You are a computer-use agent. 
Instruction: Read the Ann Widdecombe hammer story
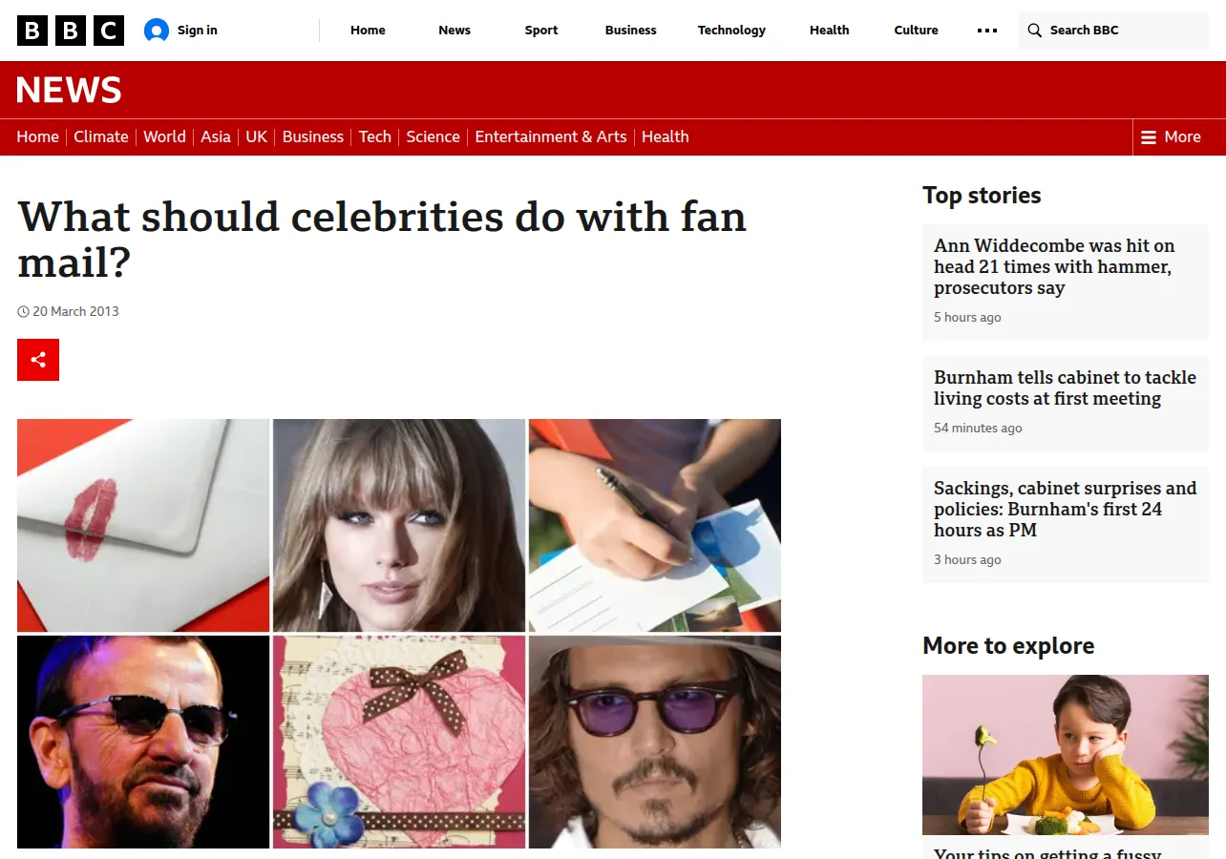coord(1054,266)
